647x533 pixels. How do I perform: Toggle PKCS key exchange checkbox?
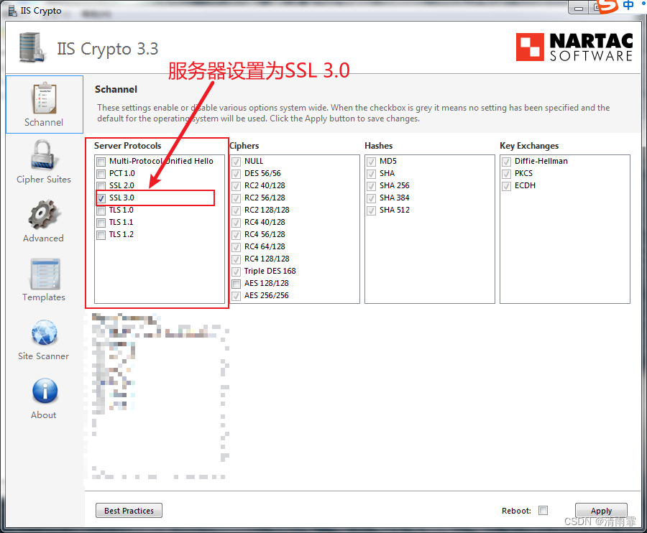point(506,174)
